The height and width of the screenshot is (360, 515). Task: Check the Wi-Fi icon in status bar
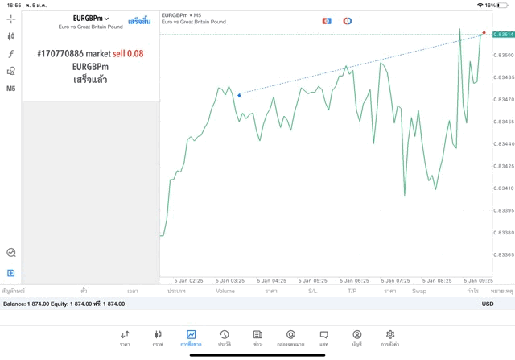(480, 6)
